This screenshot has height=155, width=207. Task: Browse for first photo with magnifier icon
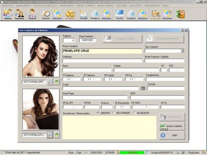coord(50,82)
